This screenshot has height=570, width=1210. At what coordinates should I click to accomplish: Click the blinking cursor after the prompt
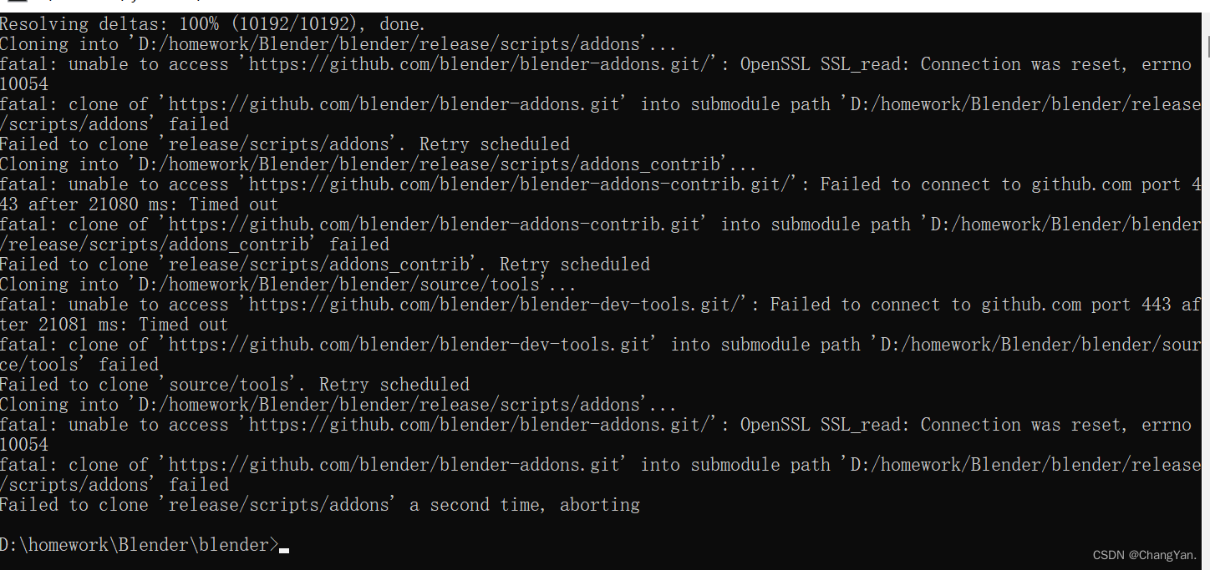[284, 548]
